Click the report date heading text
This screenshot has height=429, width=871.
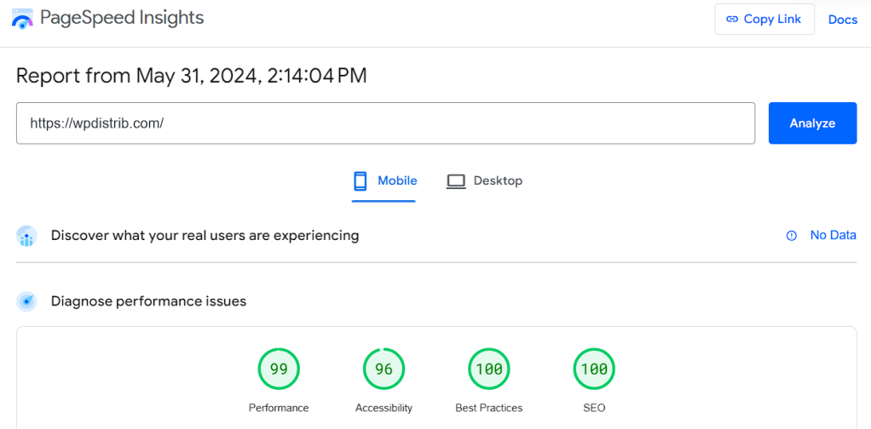[x=192, y=76]
